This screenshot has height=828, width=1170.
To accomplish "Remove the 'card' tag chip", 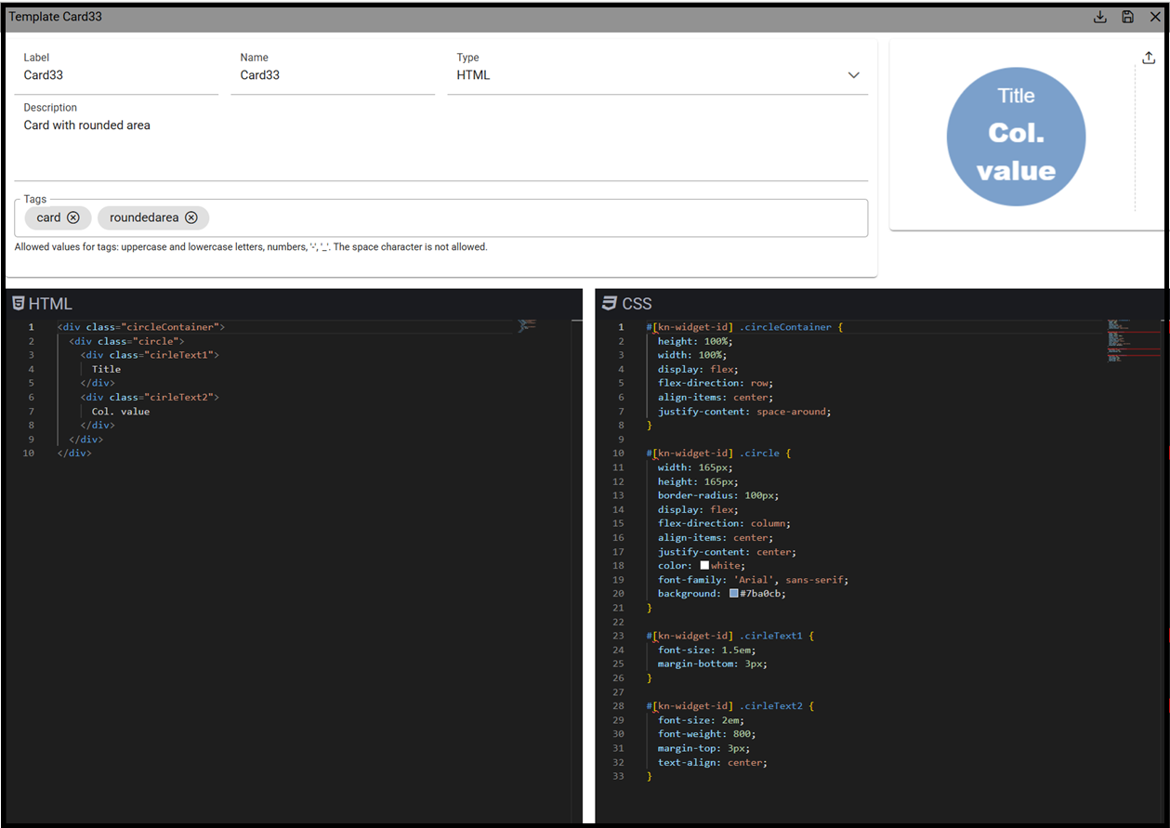I will [73, 217].
